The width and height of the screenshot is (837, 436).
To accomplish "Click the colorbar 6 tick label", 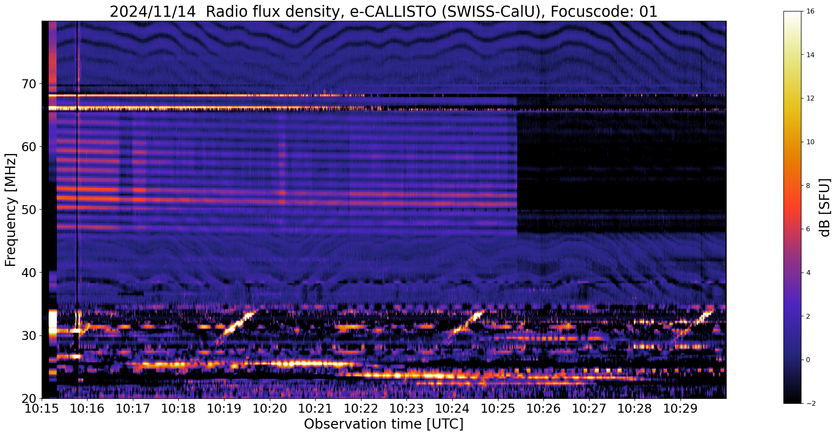I will pos(808,229).
